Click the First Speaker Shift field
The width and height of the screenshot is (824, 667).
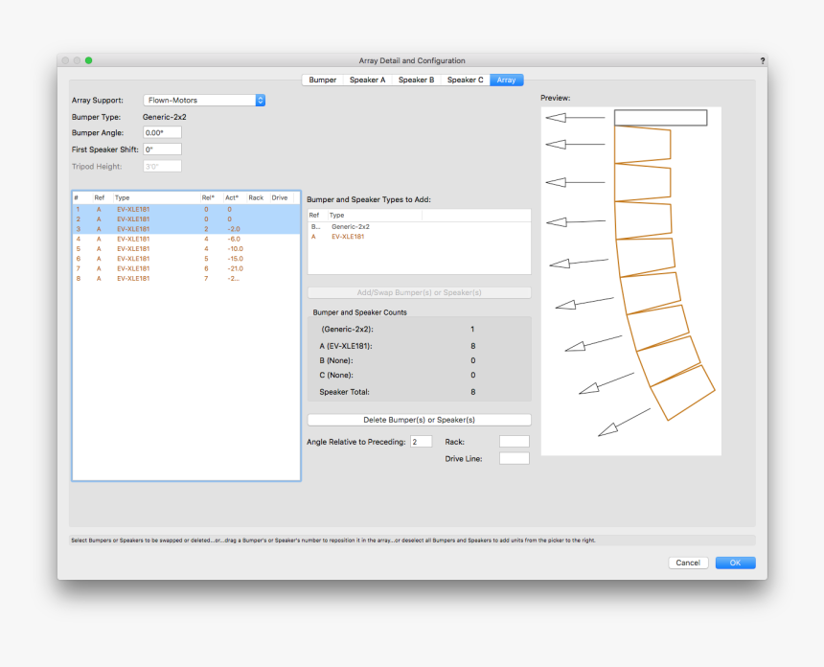click(x=161, y=149)
